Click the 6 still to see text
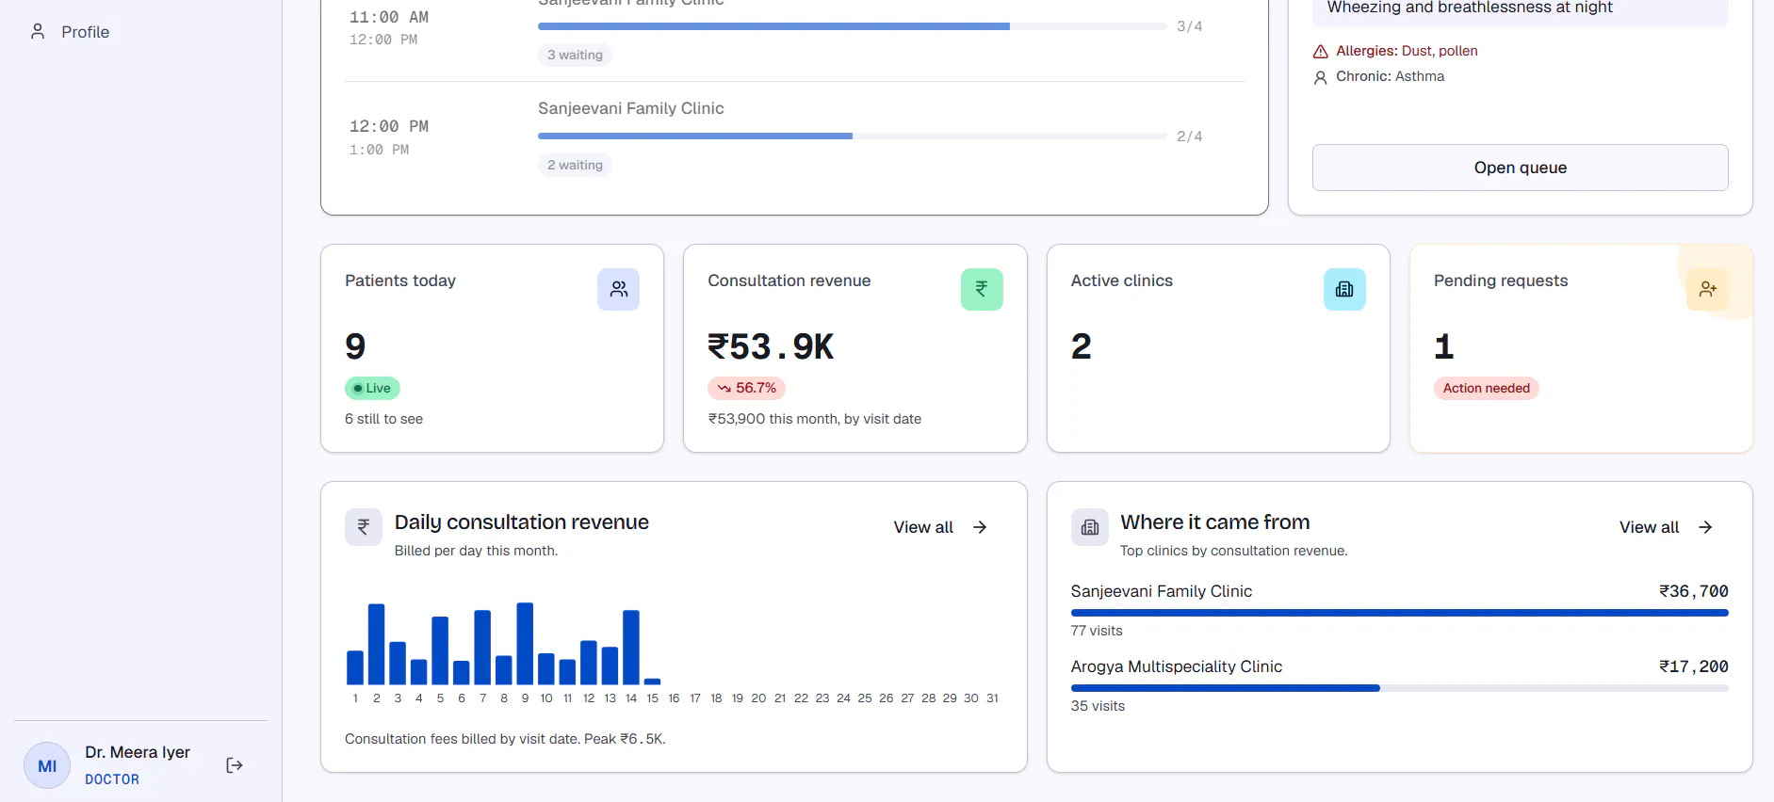The width and height of the screenshot is (1774, 802). point(383,419)
